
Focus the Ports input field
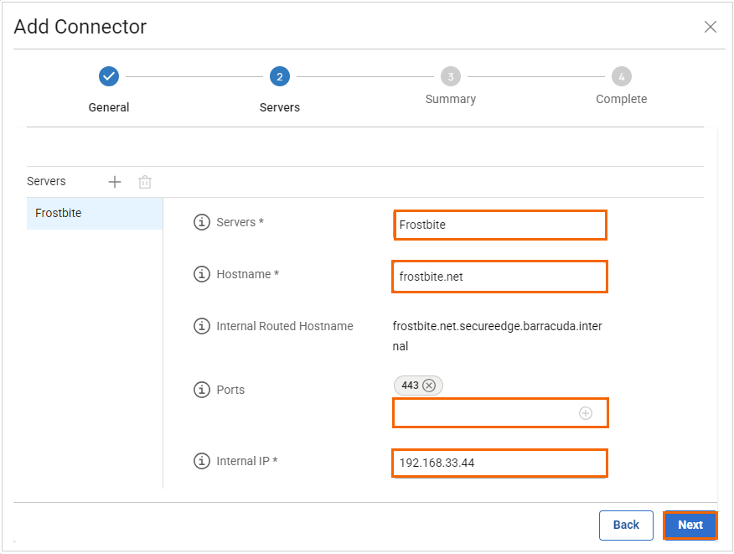coord(484,413)
